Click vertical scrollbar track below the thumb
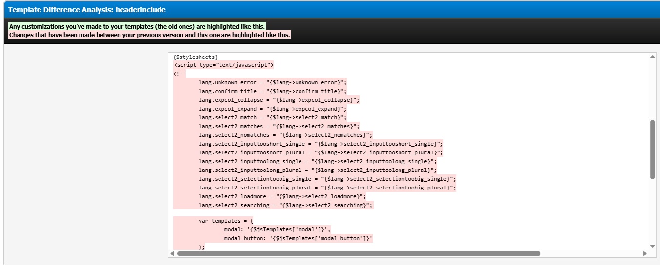This screenshot has width=660, height=265. 652,210
